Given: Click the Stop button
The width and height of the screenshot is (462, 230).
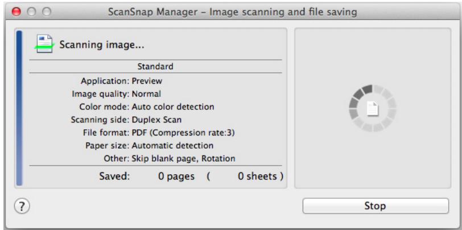Looking at the screenshot, I should (x=376, y=206).
